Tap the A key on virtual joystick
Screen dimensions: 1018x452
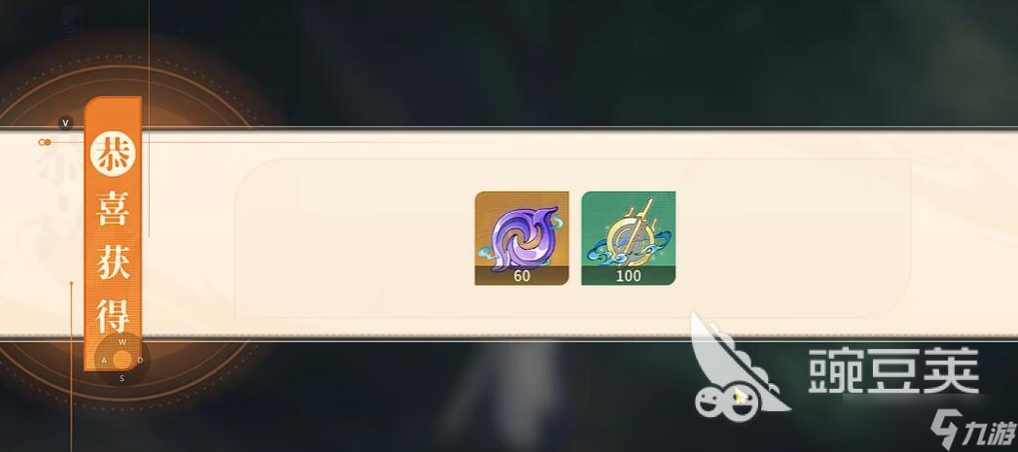[104, 361]
